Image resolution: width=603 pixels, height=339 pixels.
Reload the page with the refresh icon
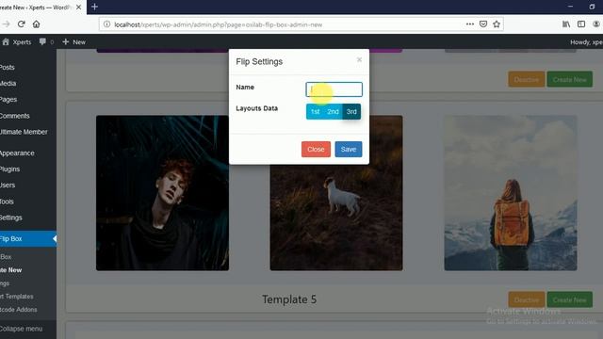[21, 24]
